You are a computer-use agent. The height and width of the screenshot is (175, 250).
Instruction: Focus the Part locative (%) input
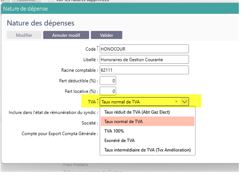[108, 91]
